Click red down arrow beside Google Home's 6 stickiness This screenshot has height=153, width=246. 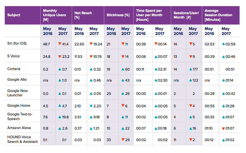coord(123,106)
